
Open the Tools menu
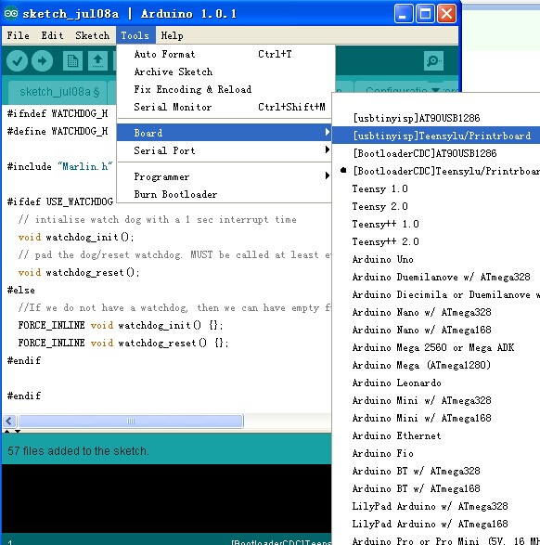click(135, 35)
